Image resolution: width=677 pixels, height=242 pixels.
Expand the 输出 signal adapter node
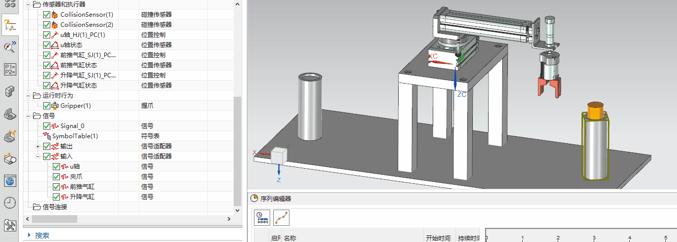[x=38, y=146]
